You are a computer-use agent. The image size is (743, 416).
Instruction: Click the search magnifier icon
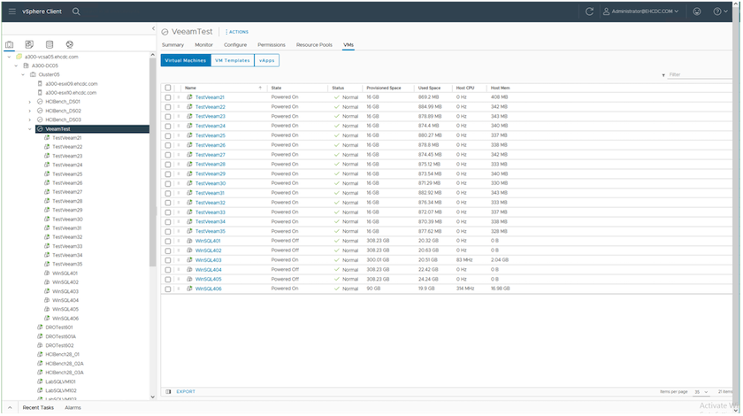click(76, 12)
